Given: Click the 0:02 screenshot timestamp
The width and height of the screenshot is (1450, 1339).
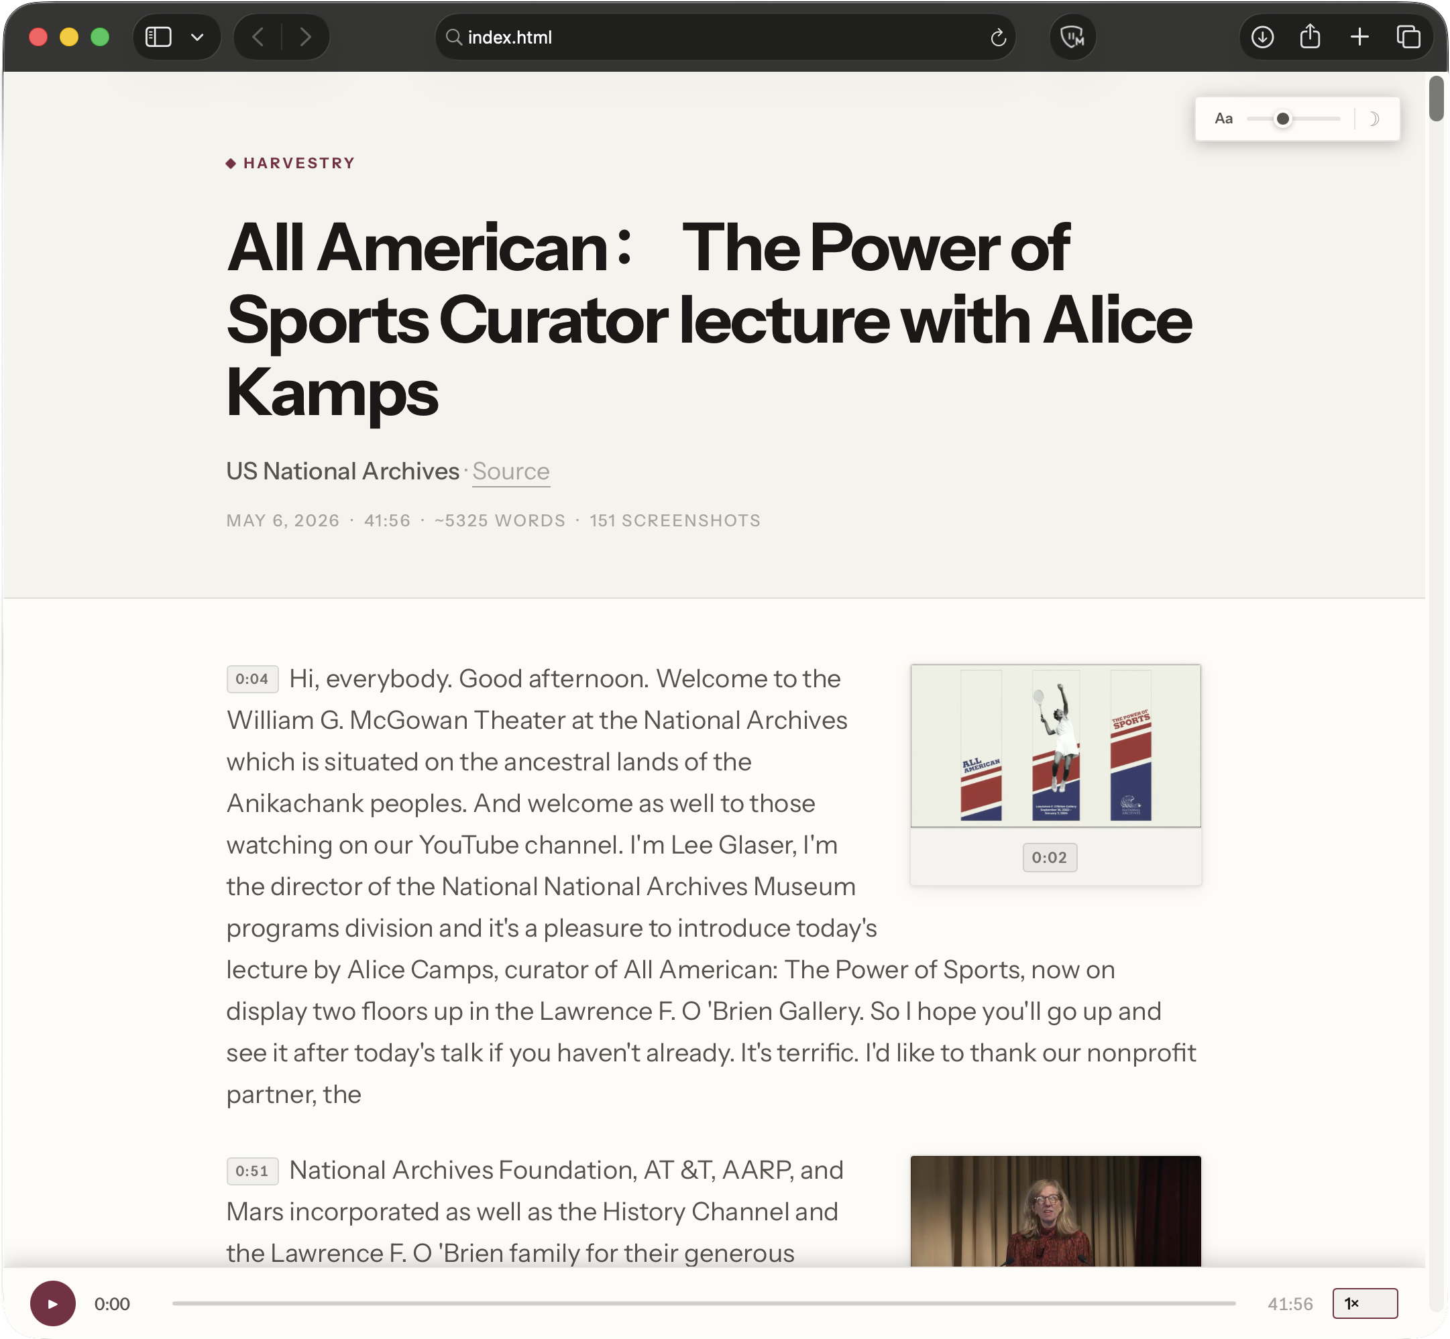Looking at the screenshot, I should click(1050, 857).
